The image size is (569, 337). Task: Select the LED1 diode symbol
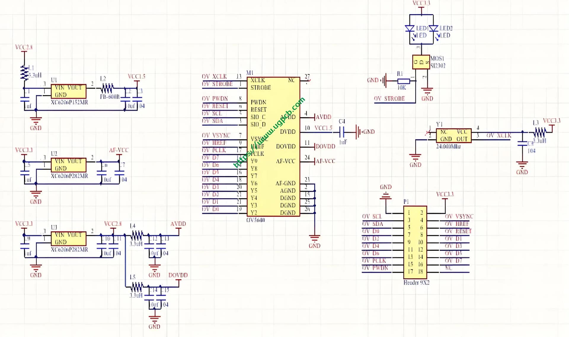coord(410,29)
